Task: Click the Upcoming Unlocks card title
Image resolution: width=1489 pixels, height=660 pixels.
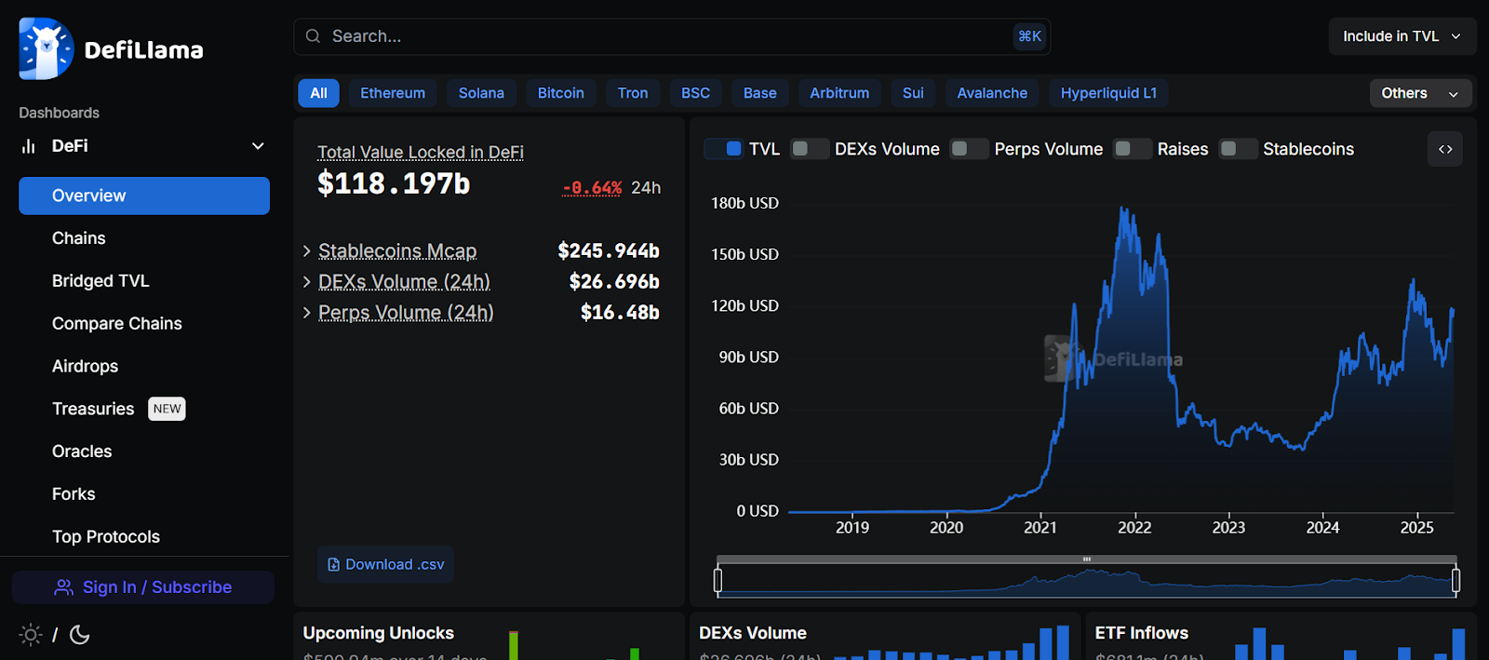Action: [x=379, y=633]
